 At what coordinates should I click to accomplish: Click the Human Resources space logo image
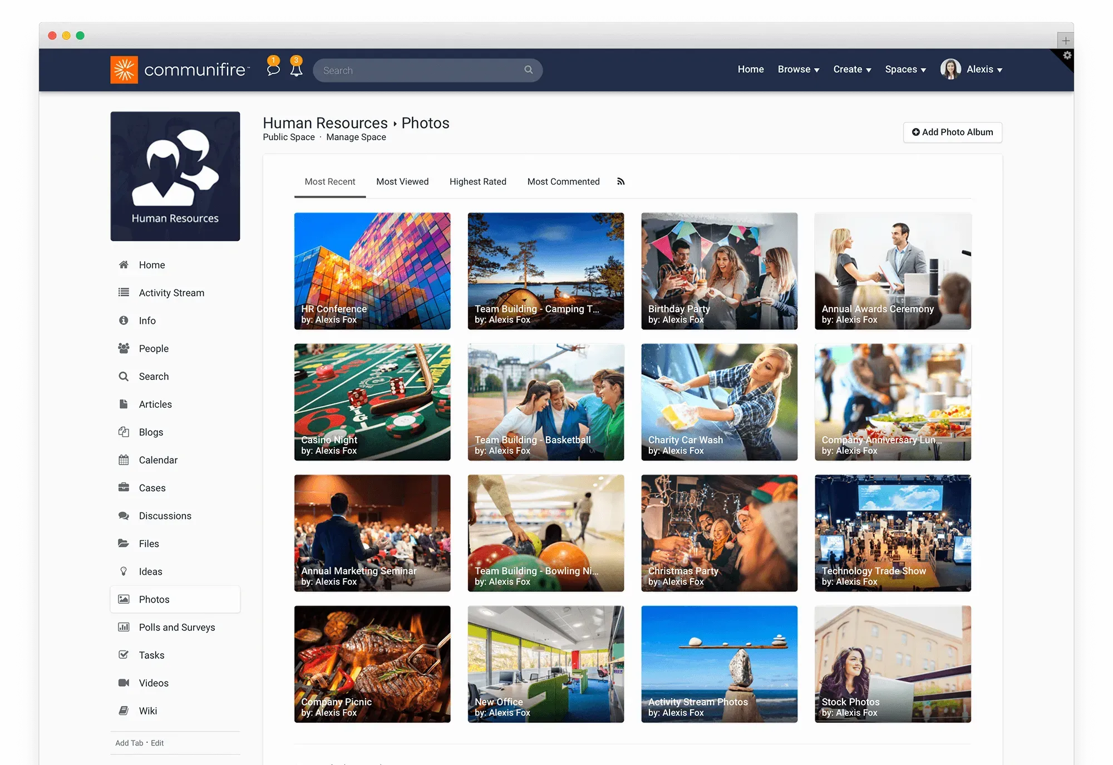[175, 176]
